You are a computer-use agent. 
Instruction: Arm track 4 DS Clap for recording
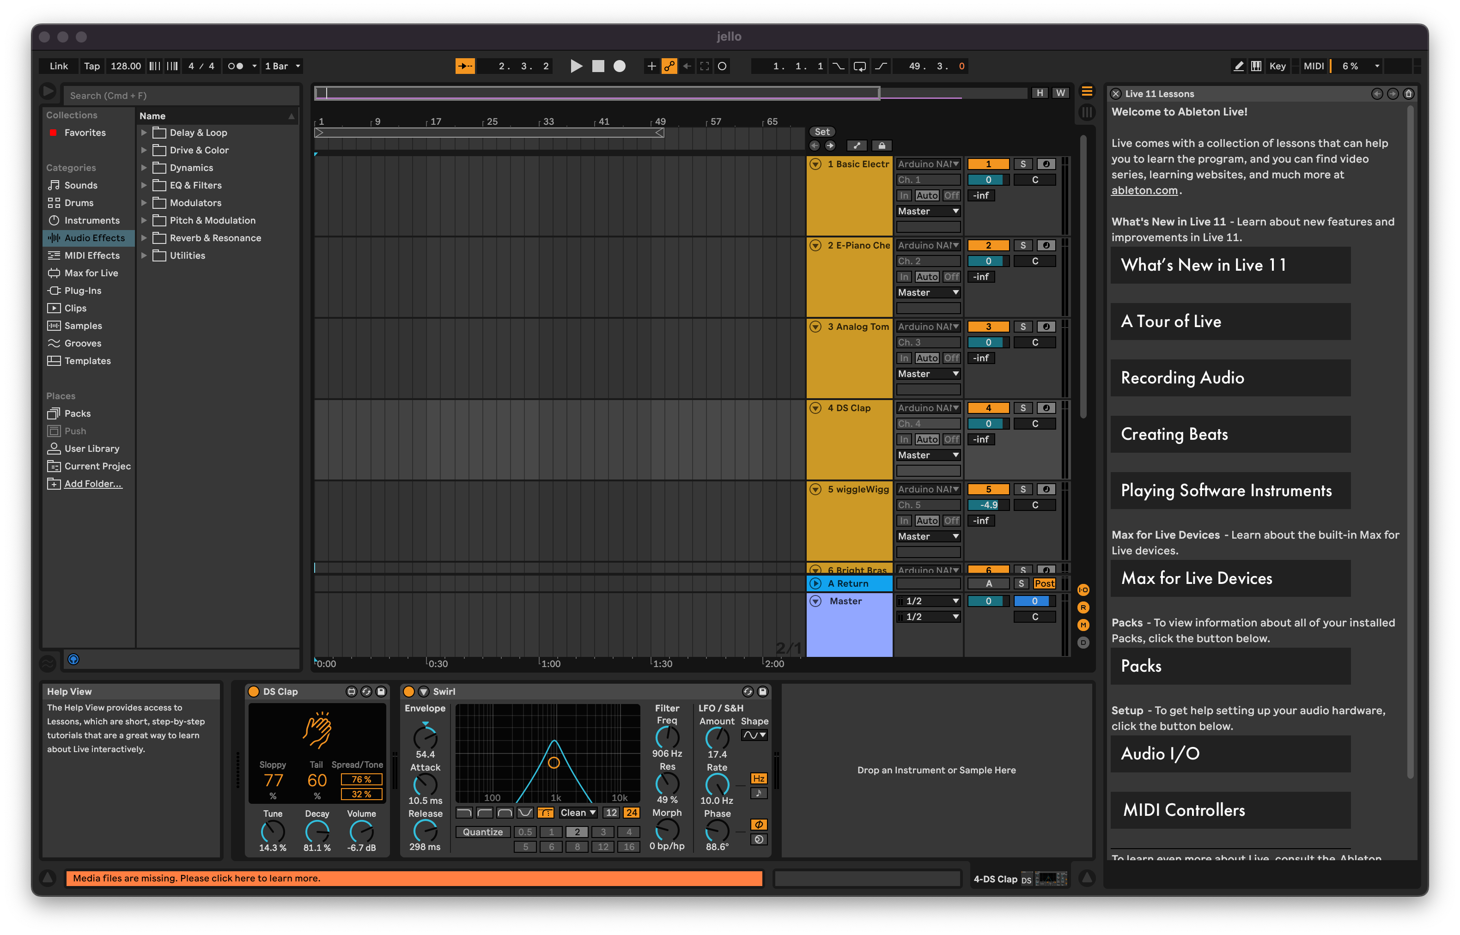1046,408
